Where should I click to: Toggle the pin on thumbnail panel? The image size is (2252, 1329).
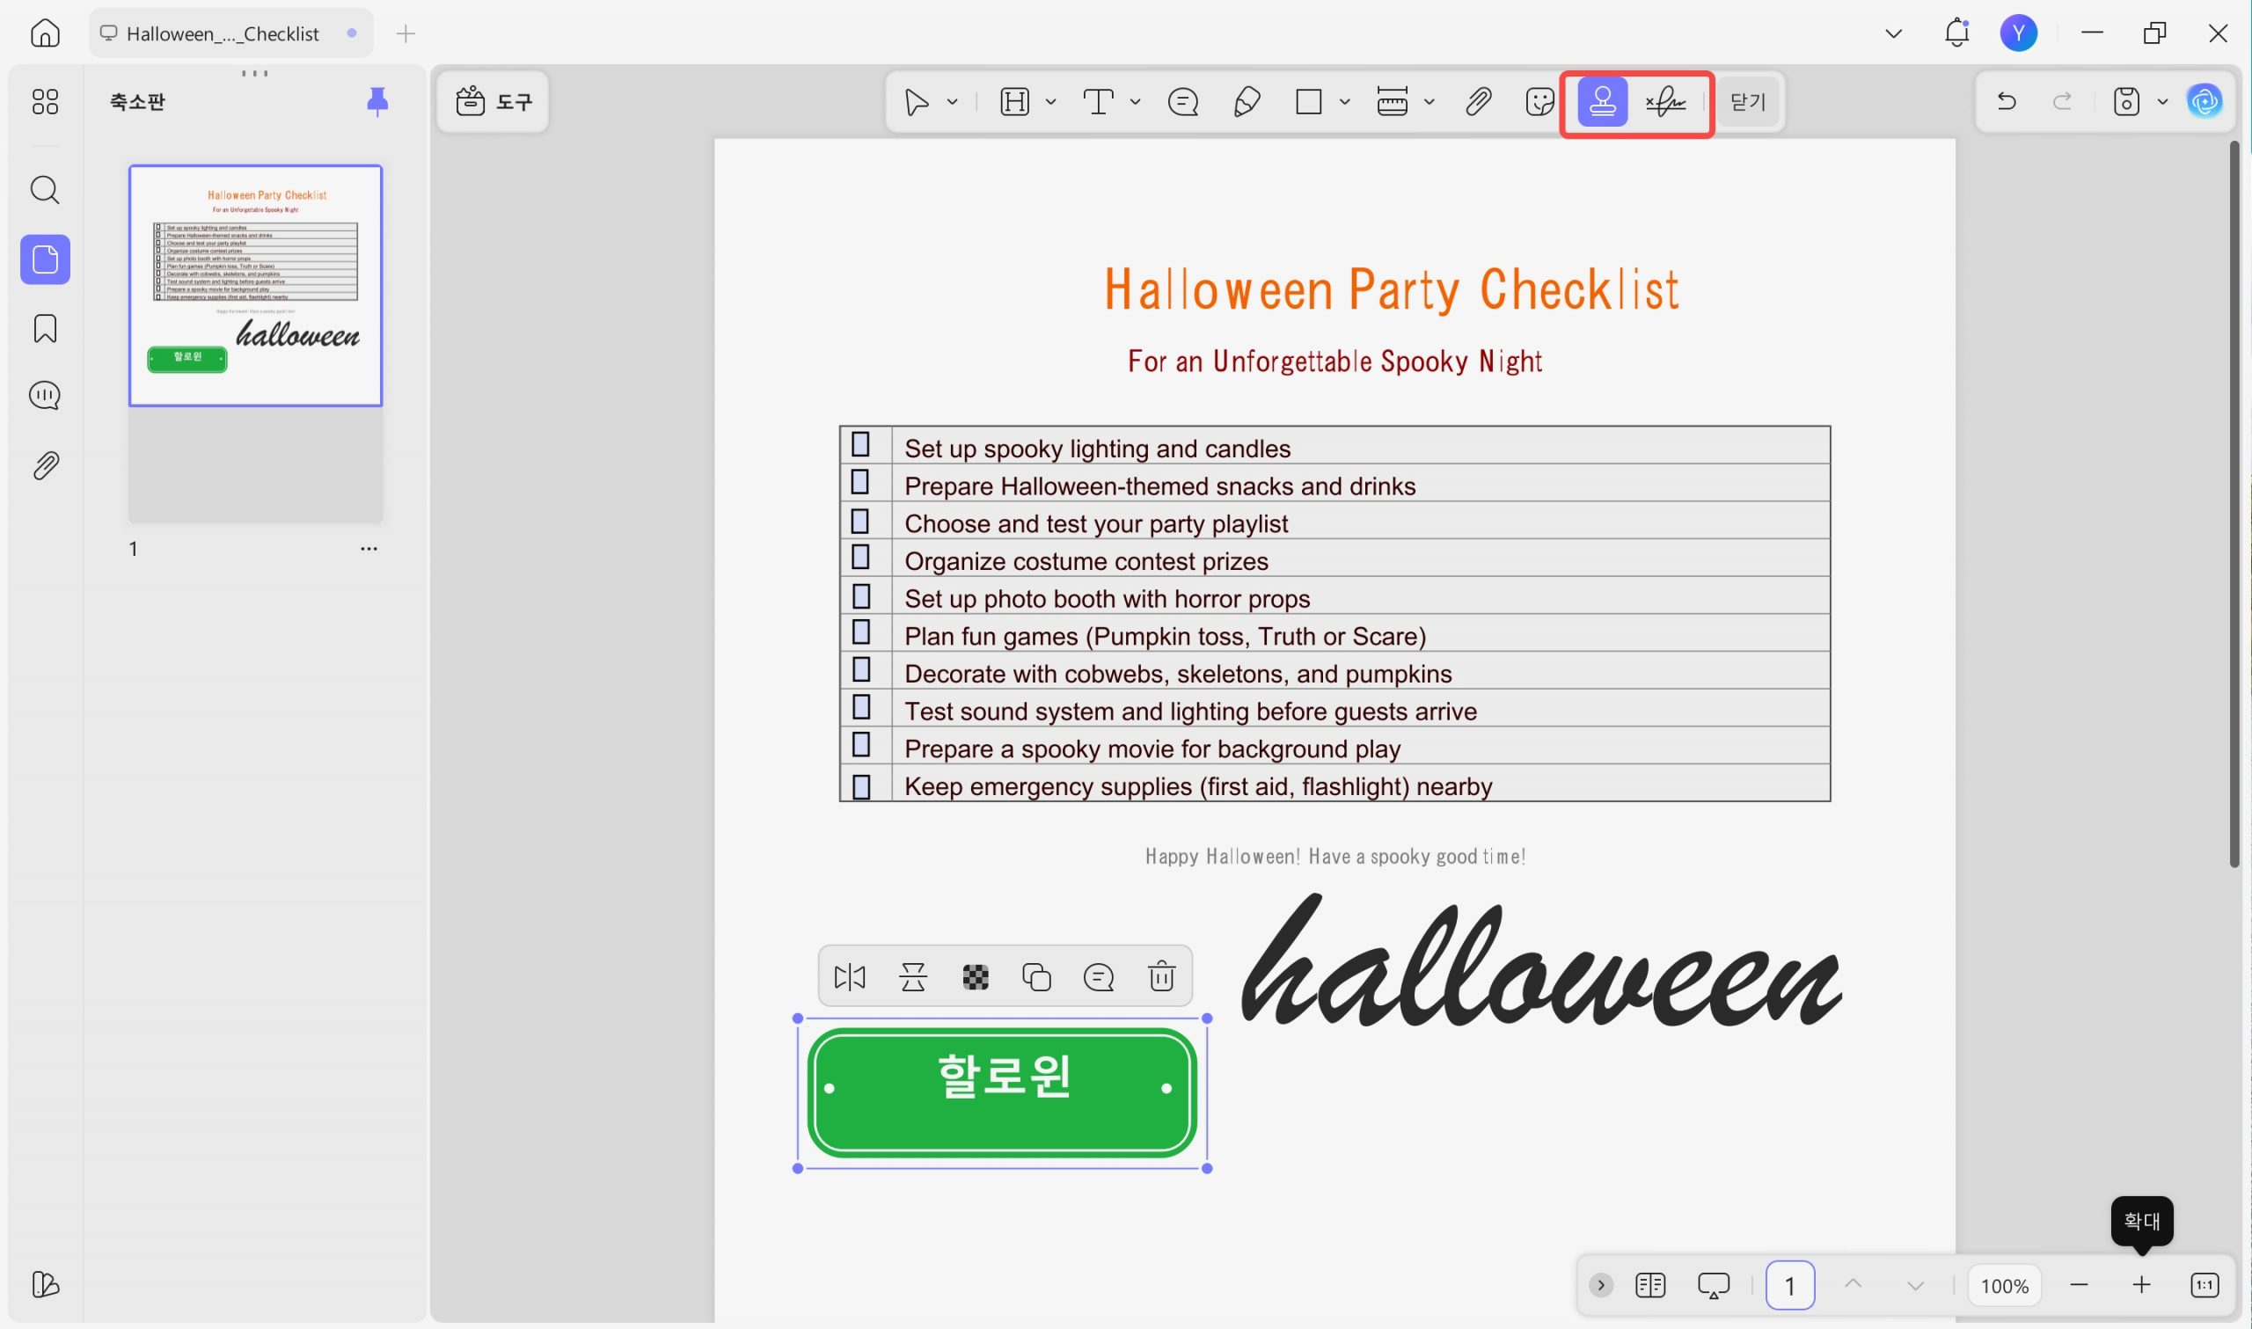click(x=377, y=101)
